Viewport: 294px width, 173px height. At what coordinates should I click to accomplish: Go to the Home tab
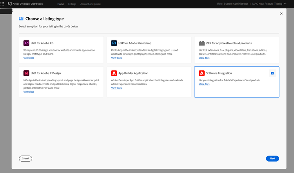click(x=60, y=4)
